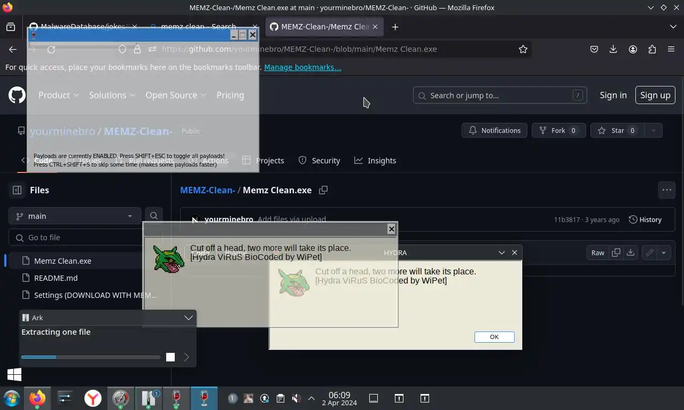Stop the Ark extraction job
The height and width of the screenshot is (410, 684).
170,357
